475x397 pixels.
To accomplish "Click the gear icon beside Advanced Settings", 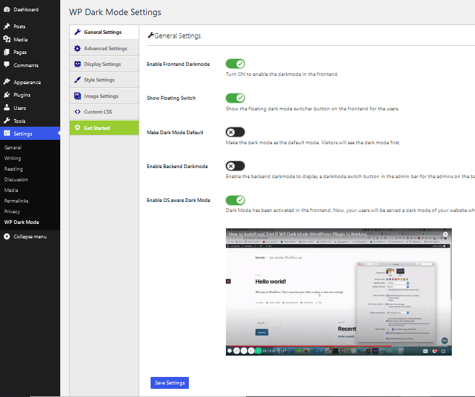I will [78, 48].
